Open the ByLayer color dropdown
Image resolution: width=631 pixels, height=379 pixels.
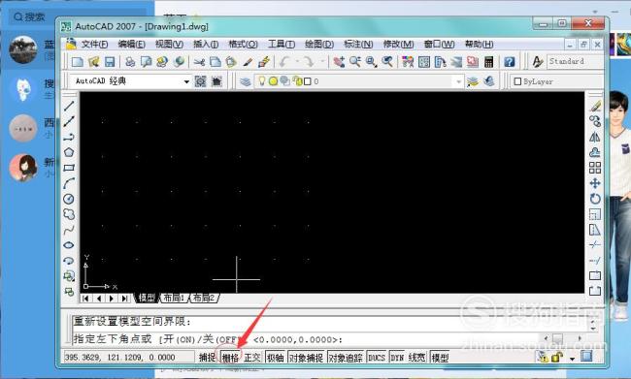[x=557, y=81]
